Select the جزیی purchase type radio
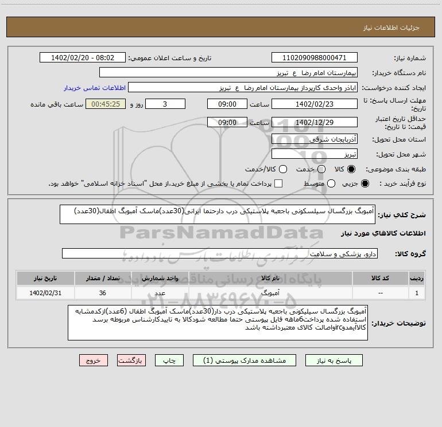This screenshot has height=427, width=442. [x=365, y=183]
